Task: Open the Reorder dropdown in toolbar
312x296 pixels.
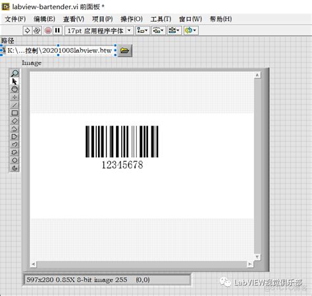Action: coord(191,30)
